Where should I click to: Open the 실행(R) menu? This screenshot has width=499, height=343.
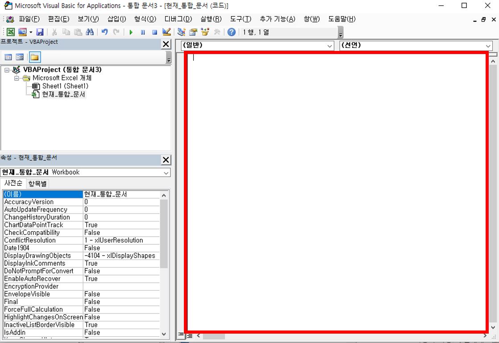pyautogui.click(x=211, y=19)
